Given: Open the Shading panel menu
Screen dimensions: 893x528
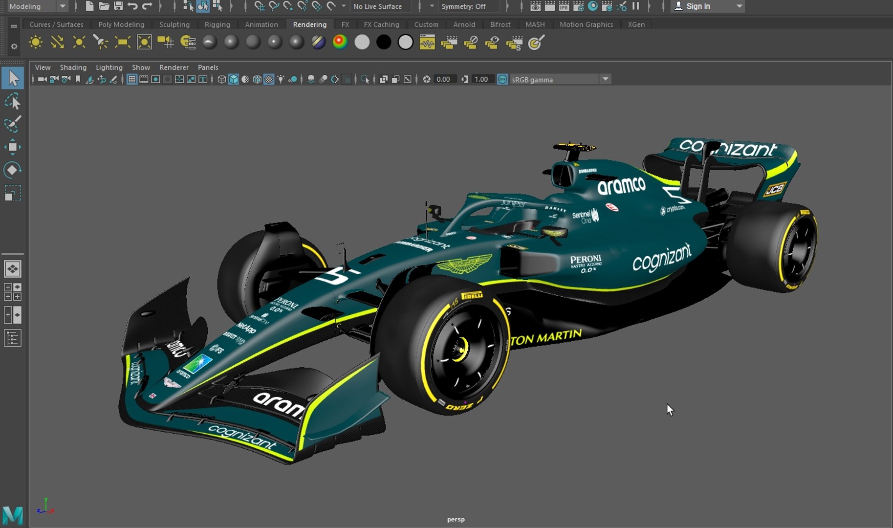Looking at the screenshot, I should [73, 67].
